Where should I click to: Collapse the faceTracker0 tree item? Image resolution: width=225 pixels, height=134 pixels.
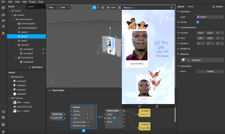point(16,58)
